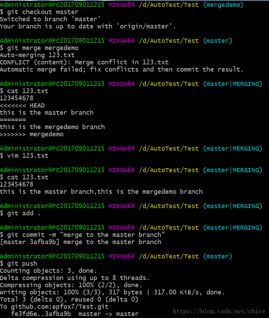Viewport: 269px width, 318px height.
Task: Click the 'Automatic merge failed' message line
Action: coord(122,69)
